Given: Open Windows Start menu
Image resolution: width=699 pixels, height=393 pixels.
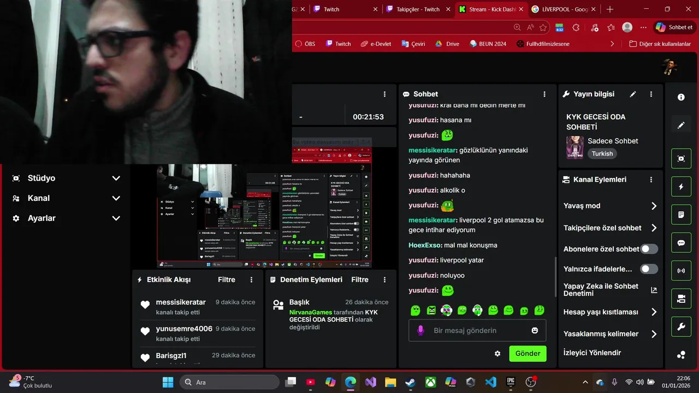Looking at the screenshot, I should 168,382.
